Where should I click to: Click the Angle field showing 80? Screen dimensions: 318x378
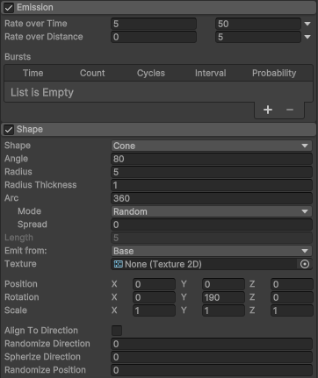pos(212,159)
